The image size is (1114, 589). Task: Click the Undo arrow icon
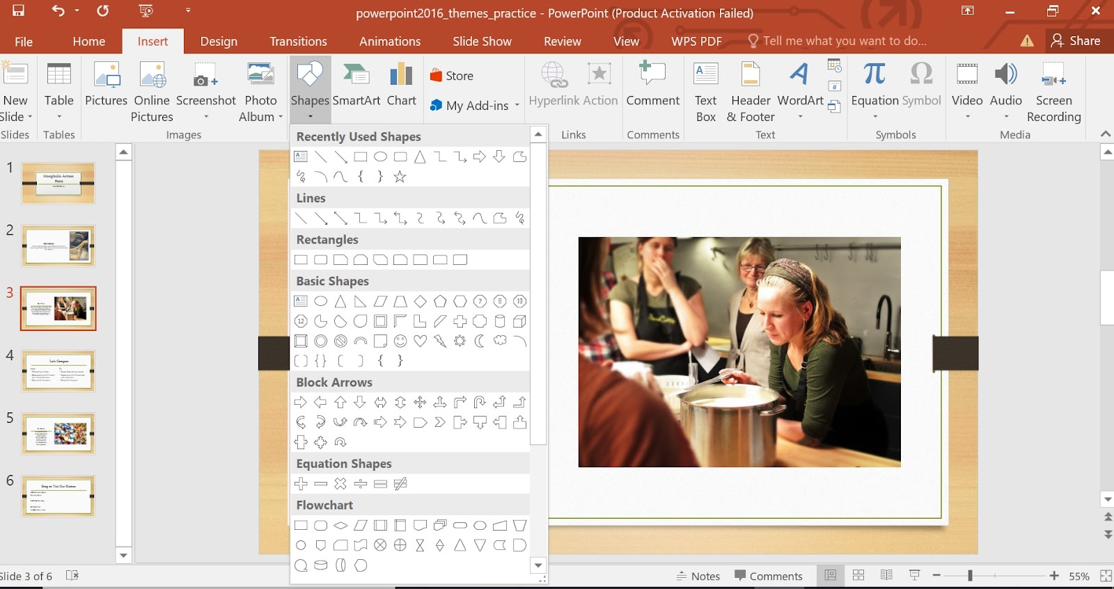coord(58,10)
